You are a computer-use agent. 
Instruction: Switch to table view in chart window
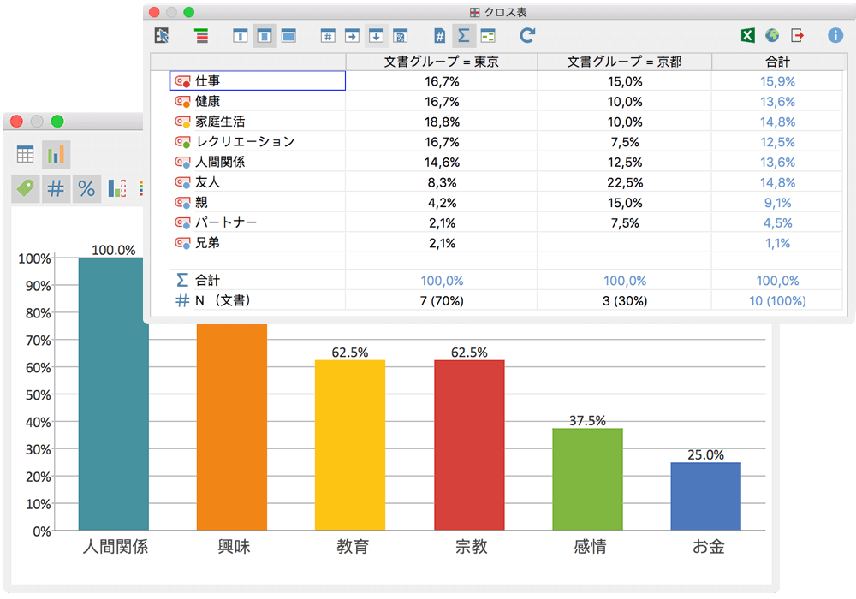[x=26, y=155]
